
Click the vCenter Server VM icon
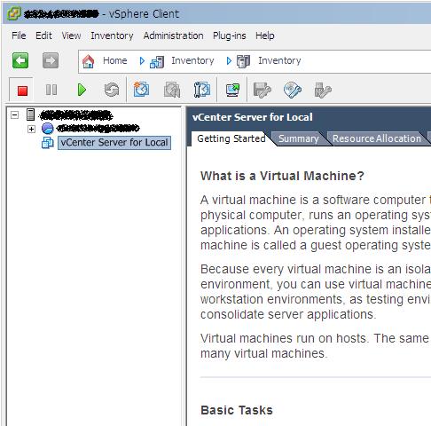(x=48, y=143)
